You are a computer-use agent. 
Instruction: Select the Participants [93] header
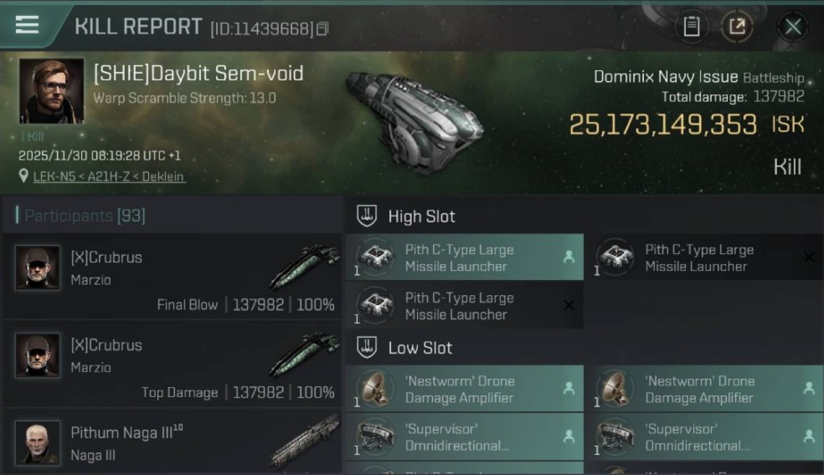84,216
